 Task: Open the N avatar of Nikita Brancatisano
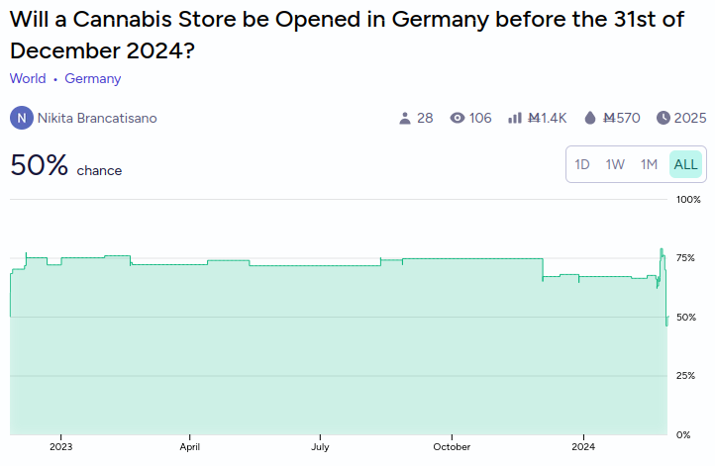[x=22, y=118]
